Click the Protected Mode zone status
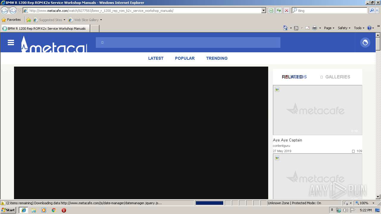Image resolution: width=381 pixels, height=214 pixels. pos(294,203)
